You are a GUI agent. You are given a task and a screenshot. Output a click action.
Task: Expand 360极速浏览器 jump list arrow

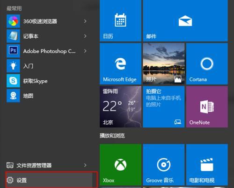[x=85, y=21]
